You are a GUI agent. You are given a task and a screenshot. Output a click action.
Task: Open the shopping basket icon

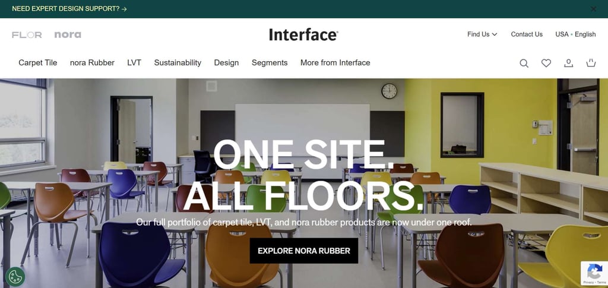[x=591, y=63]
